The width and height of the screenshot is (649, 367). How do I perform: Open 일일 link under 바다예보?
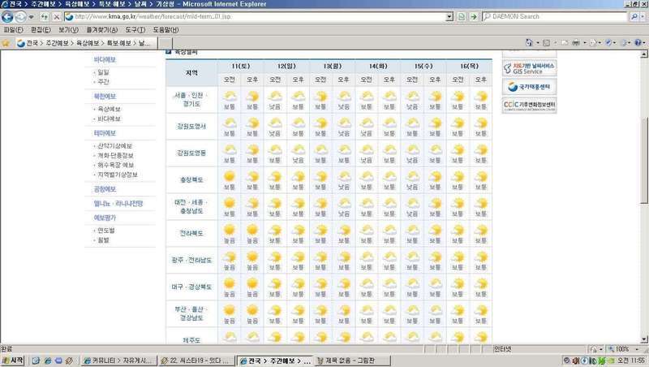point(103,72)
